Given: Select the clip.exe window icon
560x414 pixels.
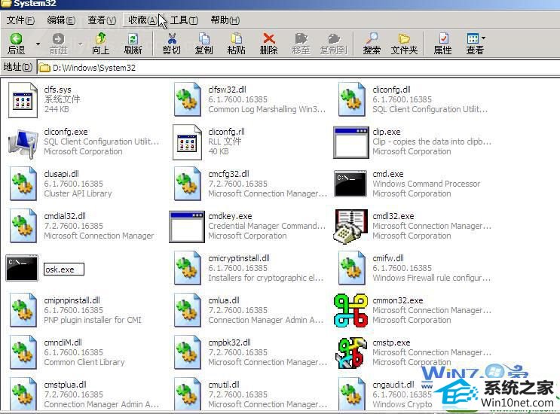Looking at the screenshot, I should (351, 142).
